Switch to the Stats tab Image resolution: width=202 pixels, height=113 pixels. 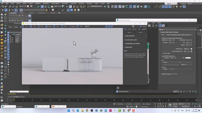click(130, 29)
